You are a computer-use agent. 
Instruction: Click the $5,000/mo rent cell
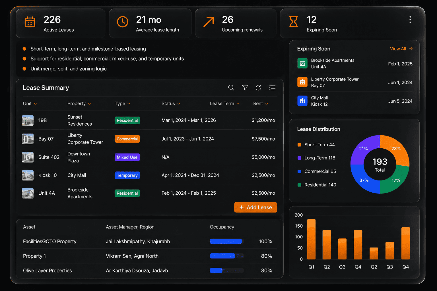[x=263, y=157]
